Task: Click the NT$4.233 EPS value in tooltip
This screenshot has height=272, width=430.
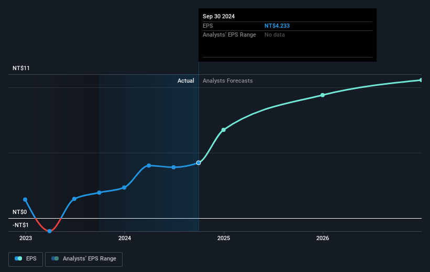Action: click(x=277, y=26)
